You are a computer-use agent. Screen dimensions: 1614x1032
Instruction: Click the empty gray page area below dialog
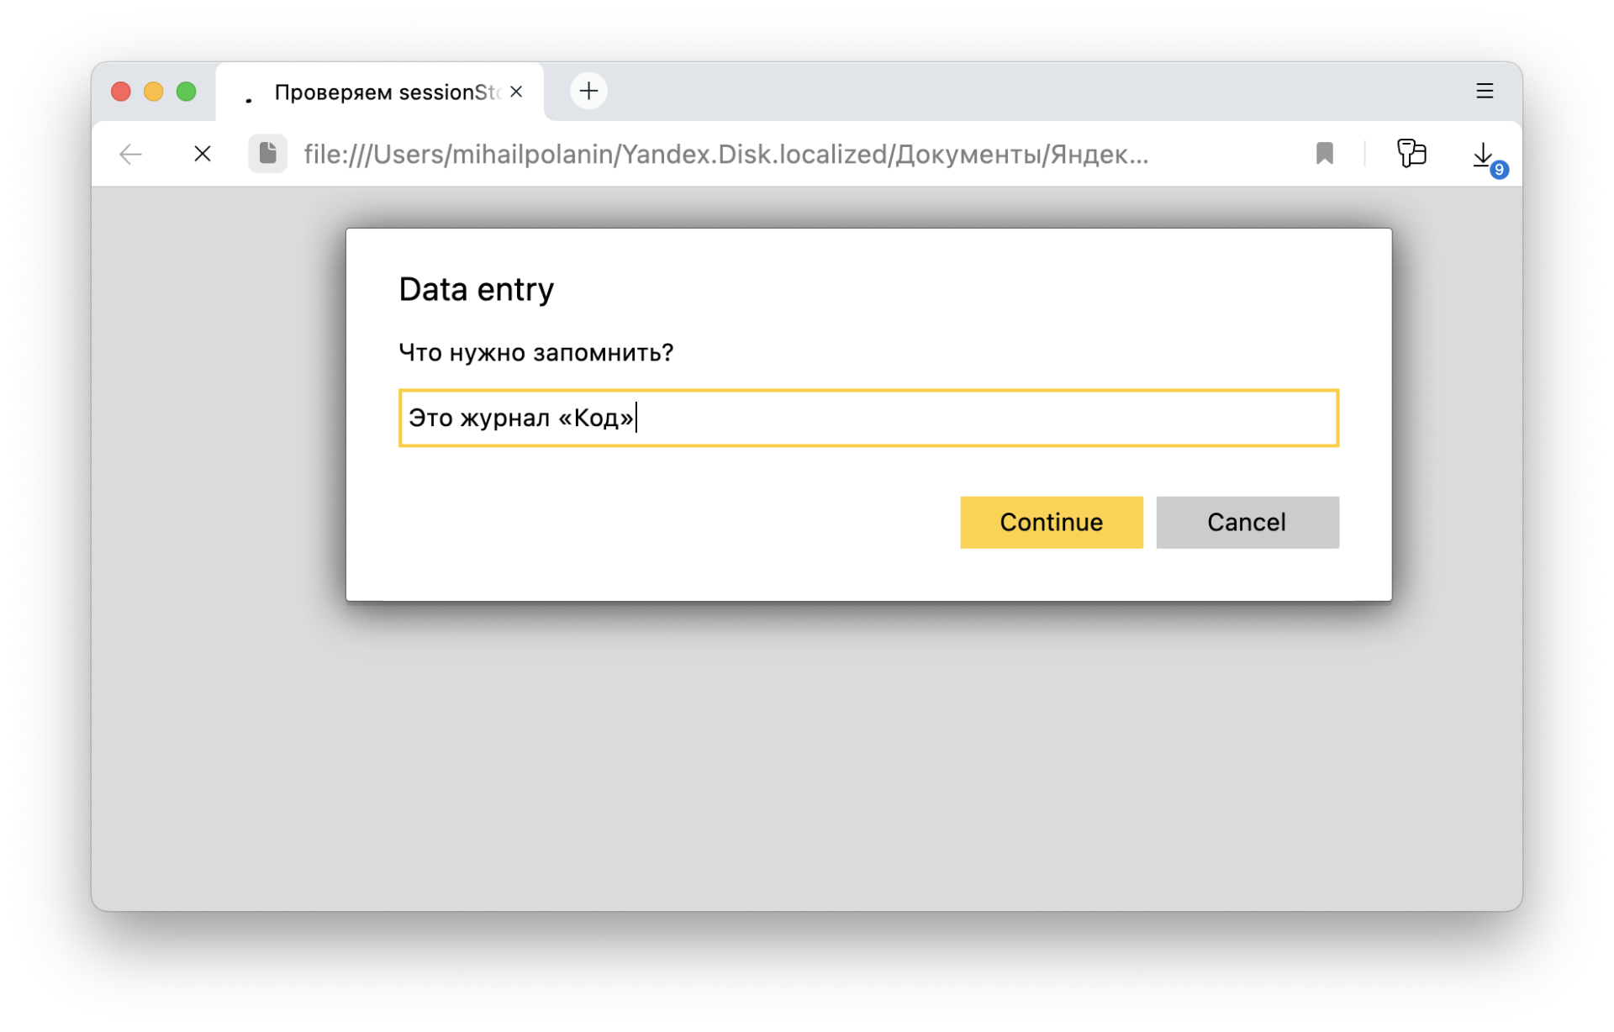pos(807,756)
